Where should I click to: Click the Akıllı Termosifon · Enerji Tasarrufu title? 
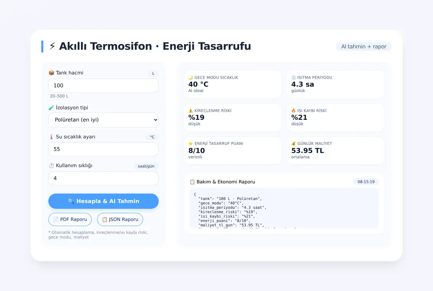pyautogui.click(x=155, y=46)
